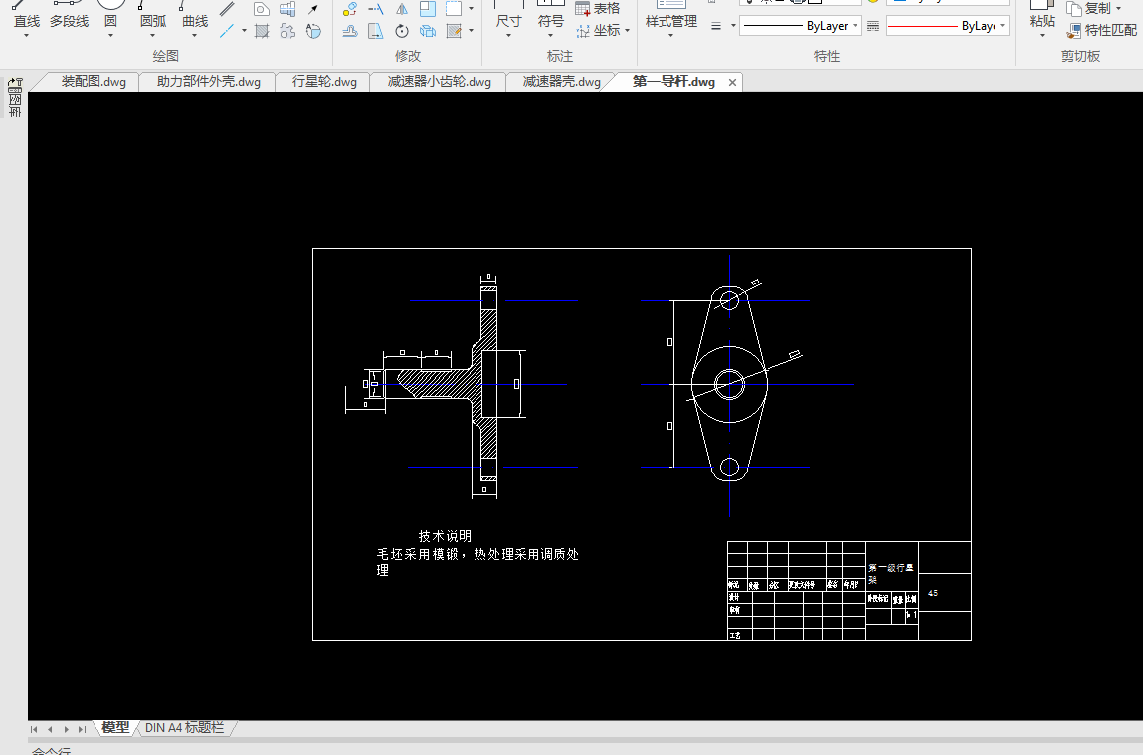
Task: Open the DIN A4 标题栏 layout tab
Action: tap(184, 727)
